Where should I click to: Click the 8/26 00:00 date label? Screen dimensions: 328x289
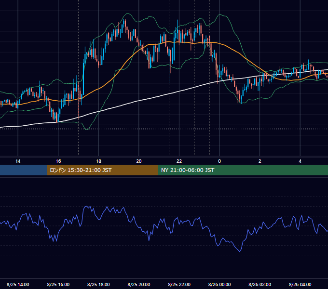pyautogui.click(x=219, y=284)
